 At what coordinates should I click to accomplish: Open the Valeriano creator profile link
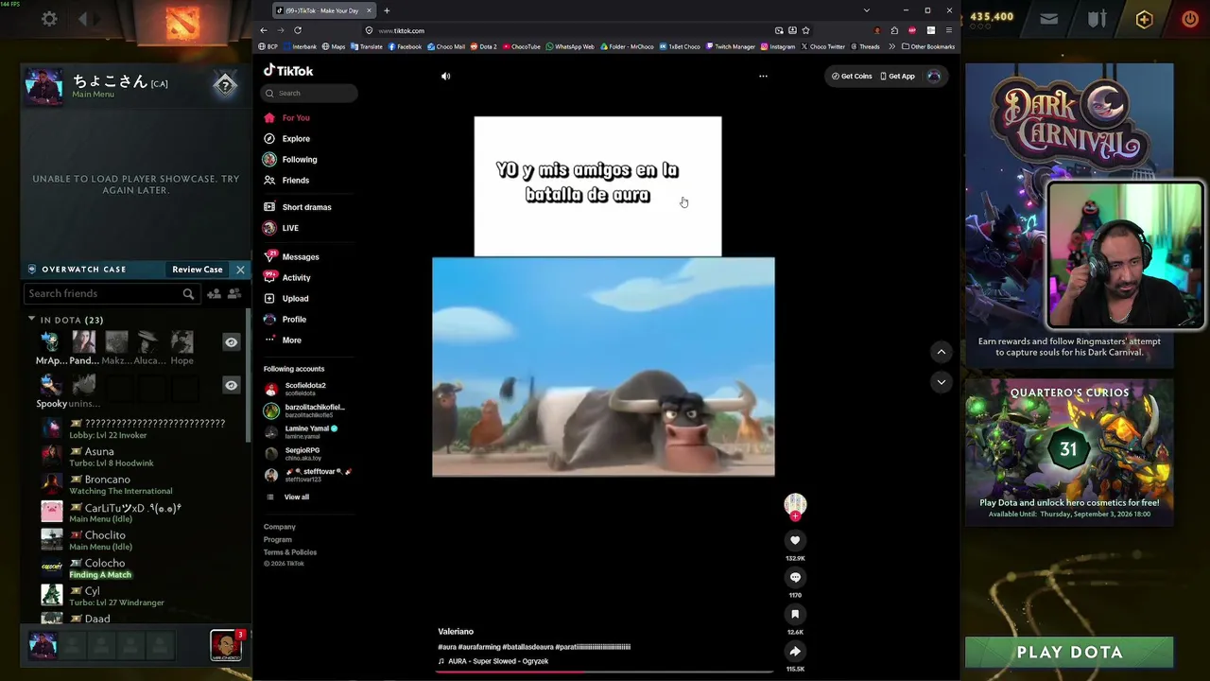[456, 631]
